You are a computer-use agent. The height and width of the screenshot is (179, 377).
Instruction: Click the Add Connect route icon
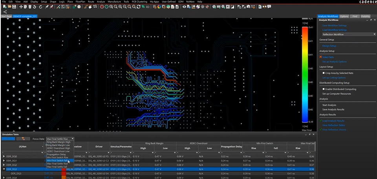86,7
